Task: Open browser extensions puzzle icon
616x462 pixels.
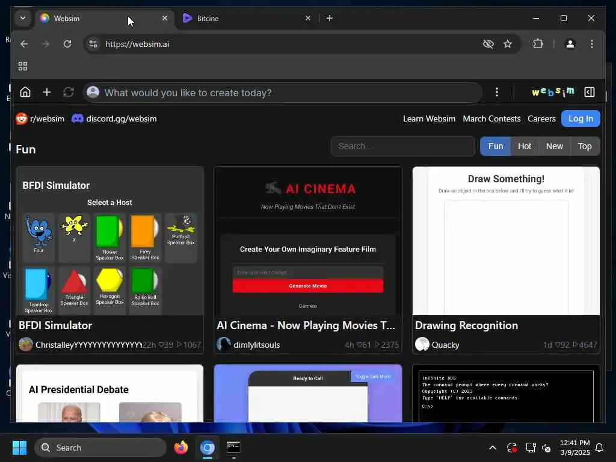Action: pos(538,44)
